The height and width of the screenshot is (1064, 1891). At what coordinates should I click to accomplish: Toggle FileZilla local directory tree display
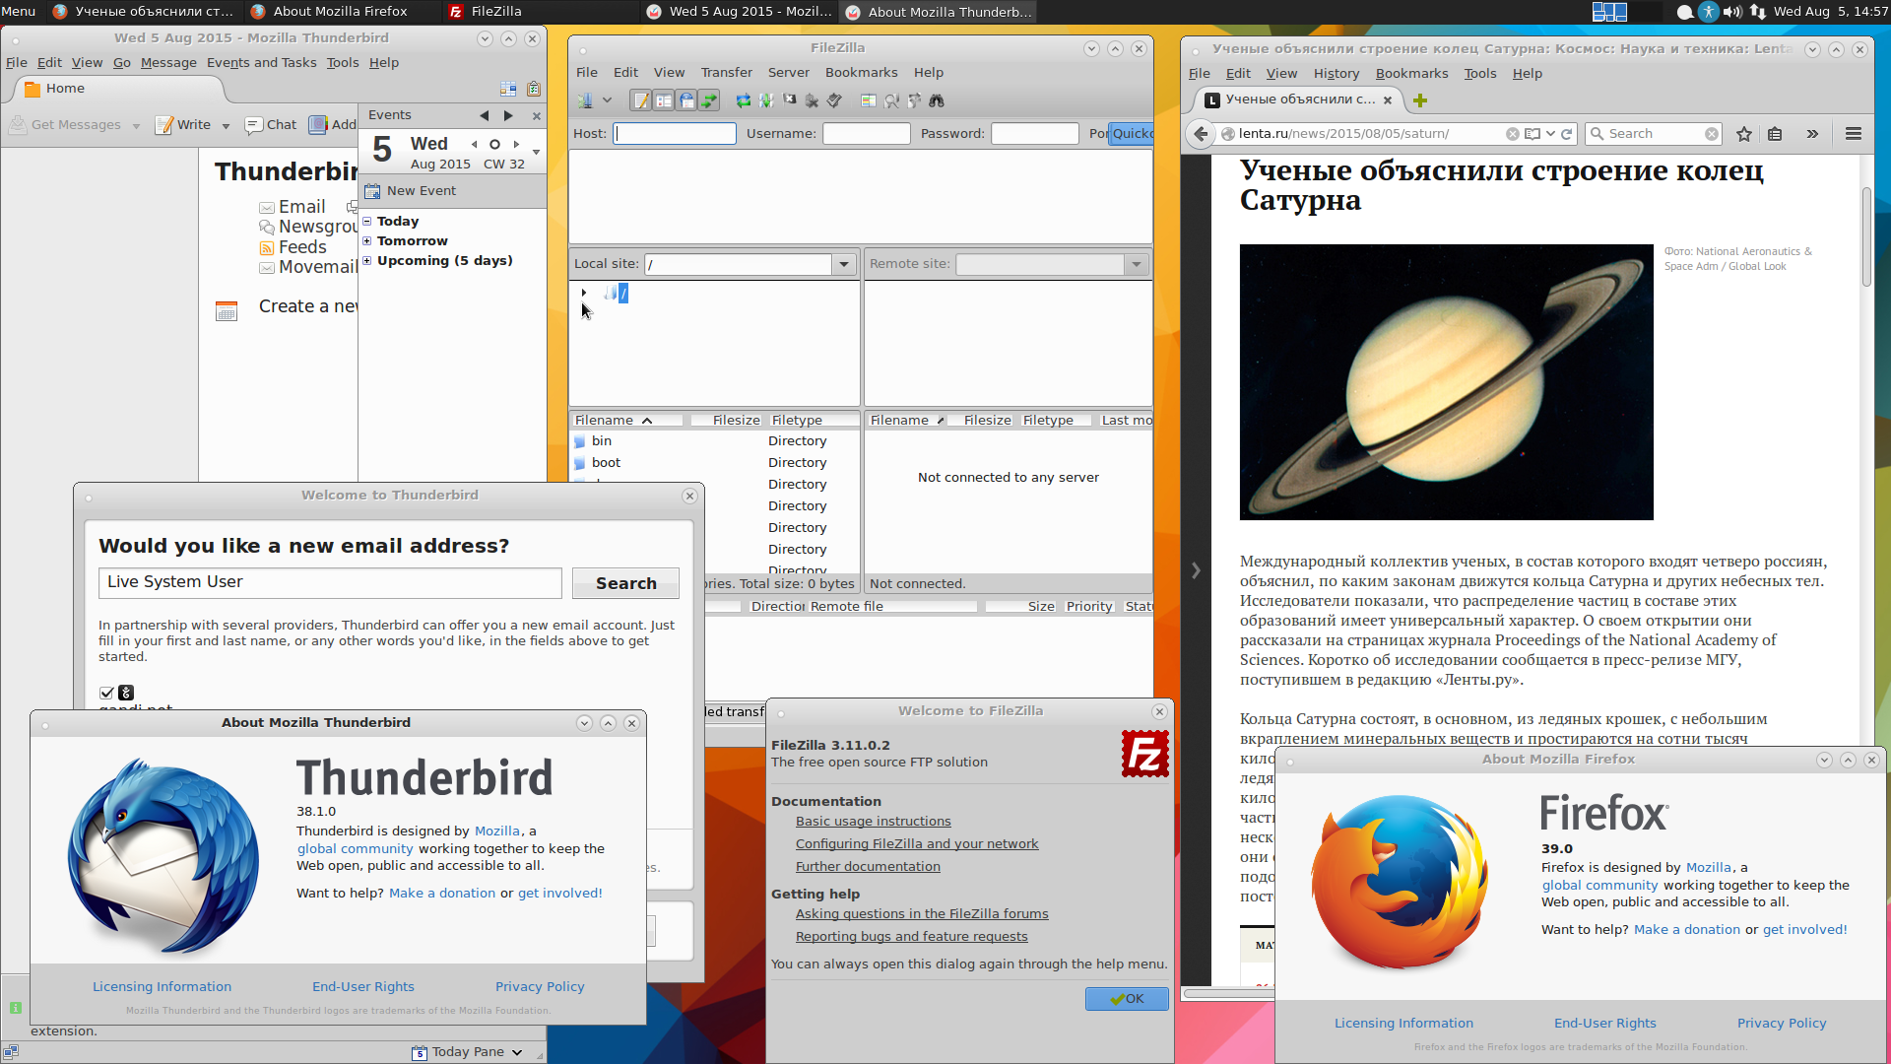click(x=664, y=100)
